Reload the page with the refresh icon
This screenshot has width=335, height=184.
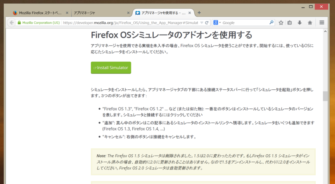click(x=206, y=23)
